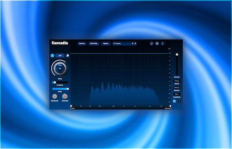Click the circular arrow icon in header

coord(152,44)
